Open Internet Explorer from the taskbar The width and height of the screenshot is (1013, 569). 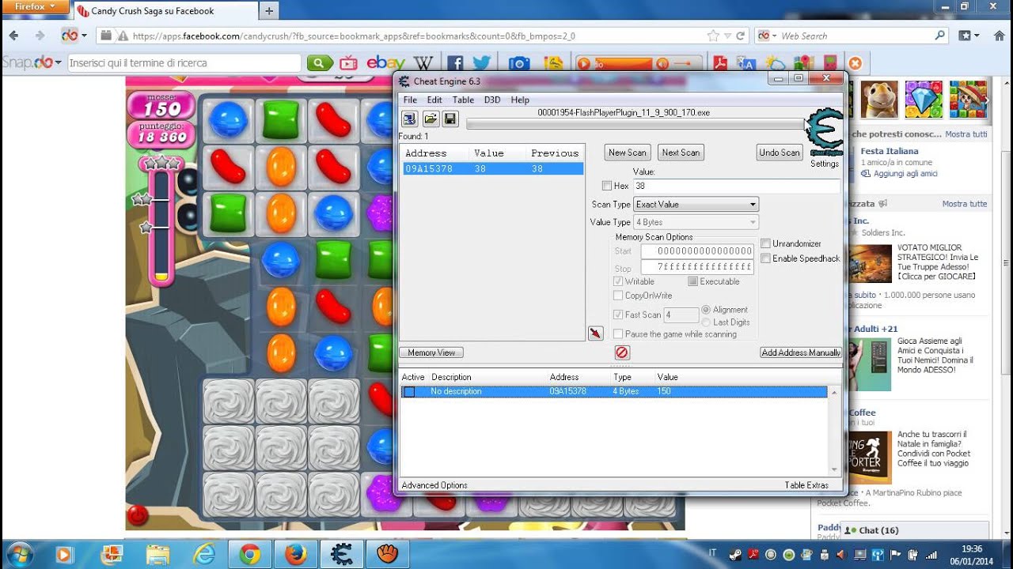click(x=204, y=555)
